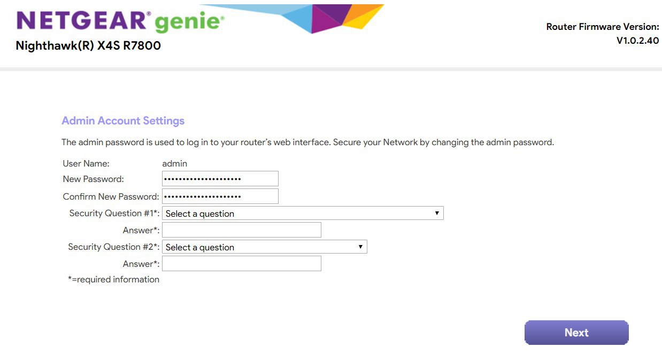
Task: Click the Security Question #1 label
Action: (x=114, y=214)
